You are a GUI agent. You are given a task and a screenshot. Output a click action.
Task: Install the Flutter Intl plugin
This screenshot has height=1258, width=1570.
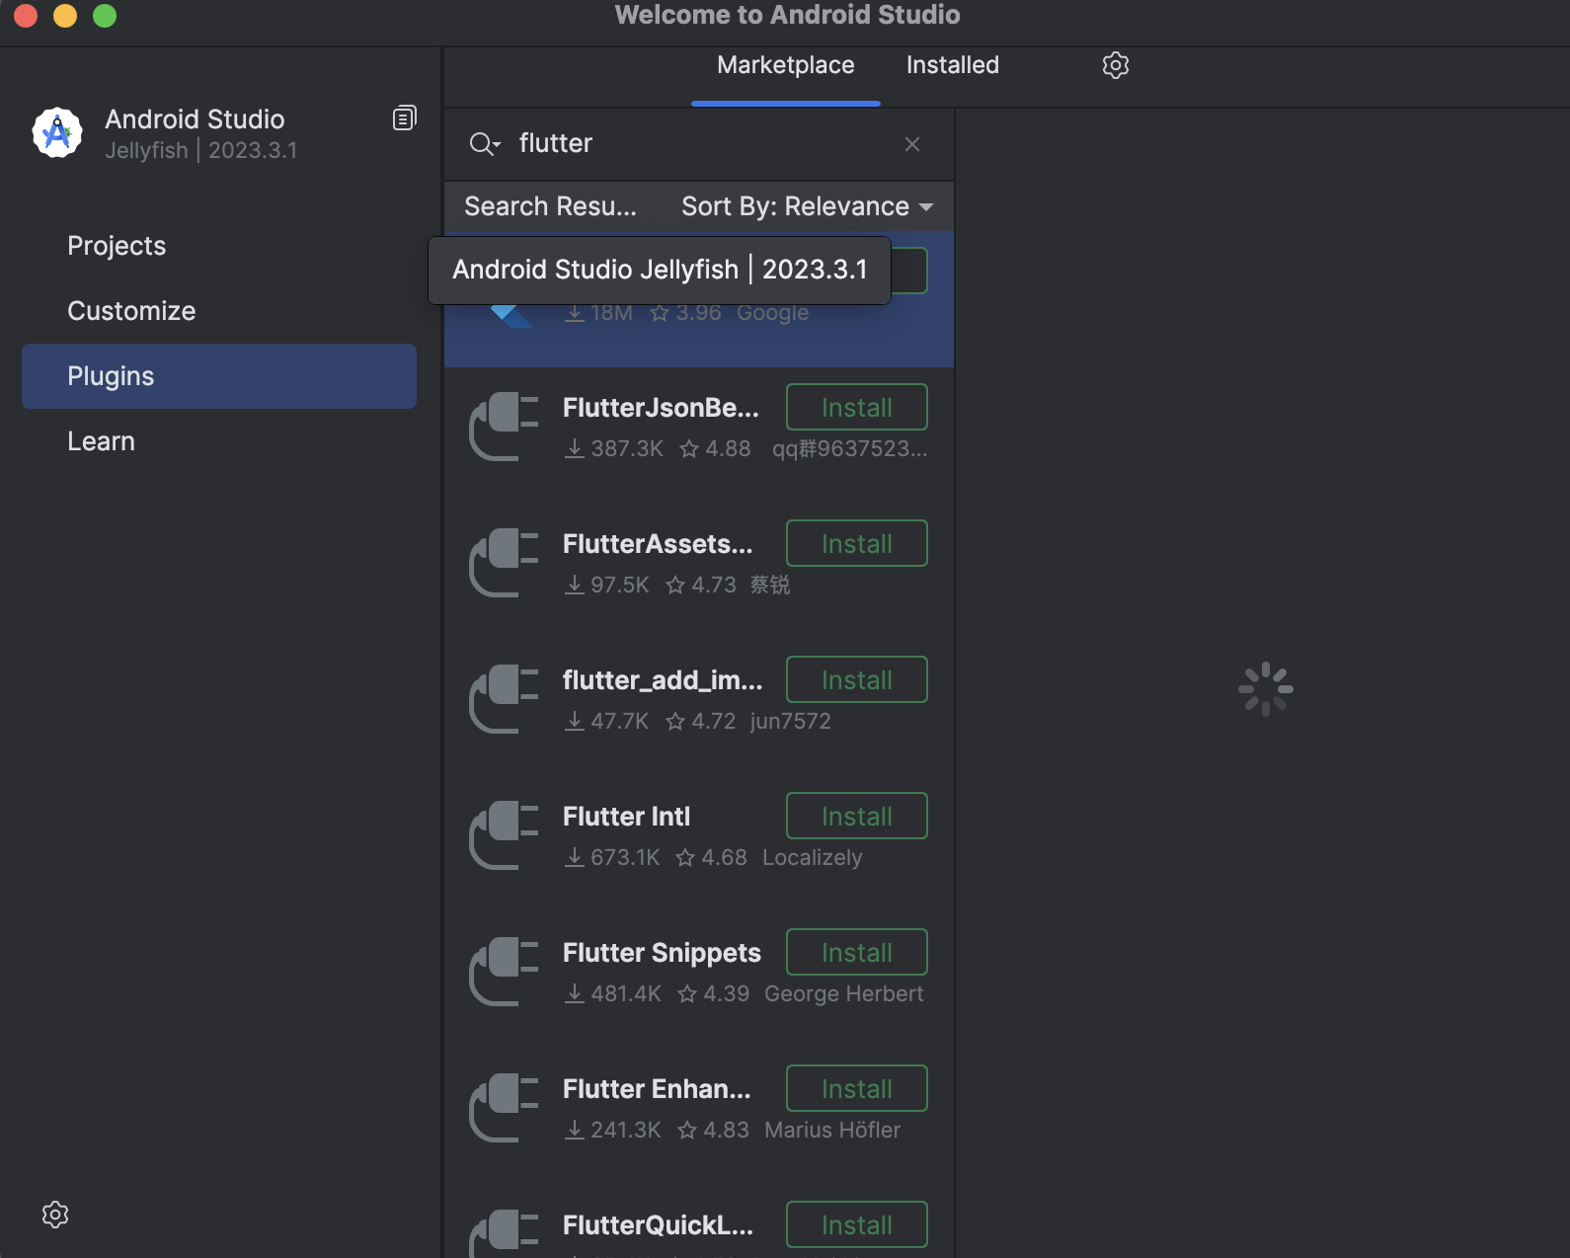coord(857,816)
